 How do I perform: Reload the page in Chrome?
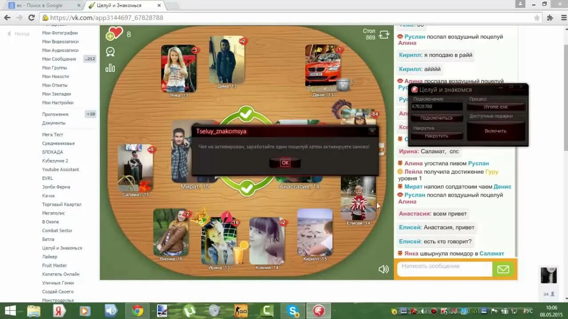coord(31,18)
